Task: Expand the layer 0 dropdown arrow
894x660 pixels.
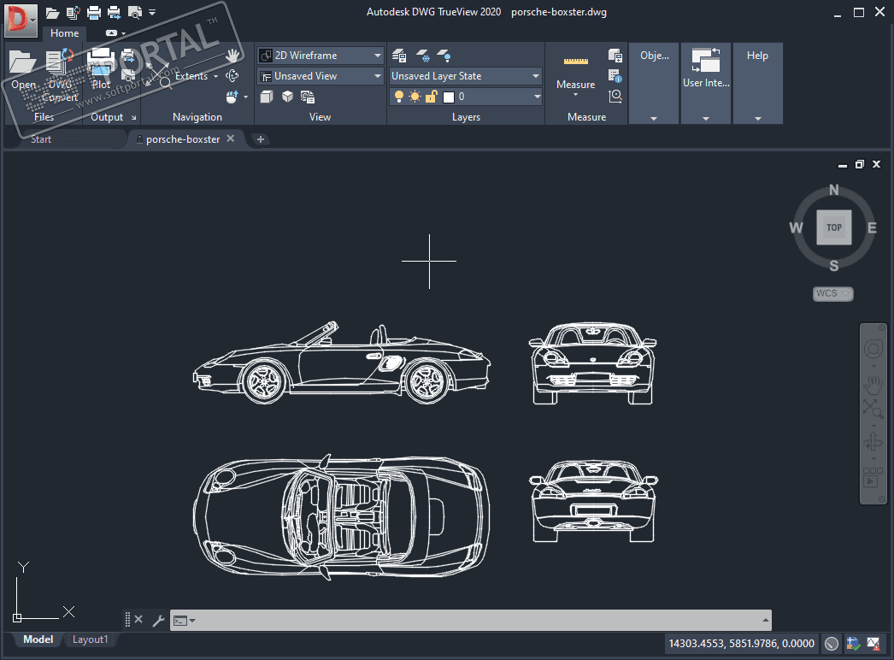Action: click(x=537, y=97)
